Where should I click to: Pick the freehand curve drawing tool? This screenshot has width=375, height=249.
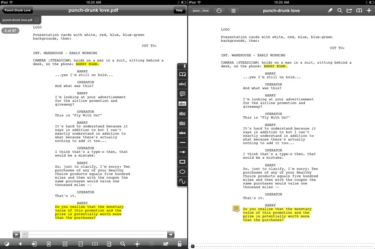pos(182,181)
